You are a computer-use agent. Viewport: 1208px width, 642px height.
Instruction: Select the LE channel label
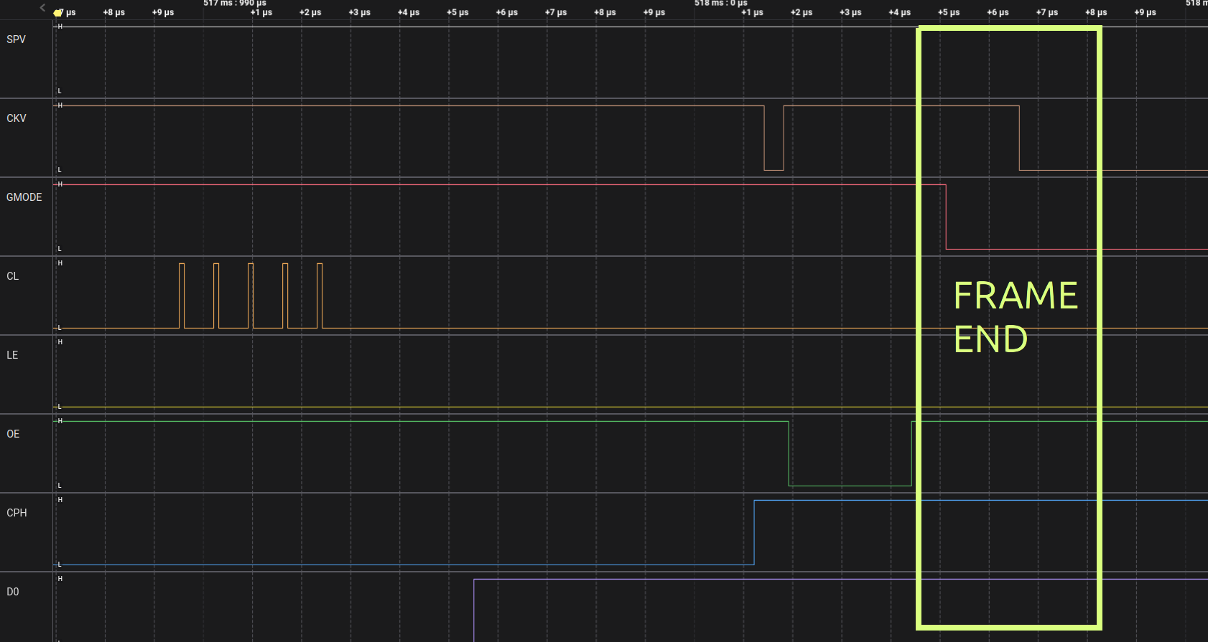tap(12, 355)
